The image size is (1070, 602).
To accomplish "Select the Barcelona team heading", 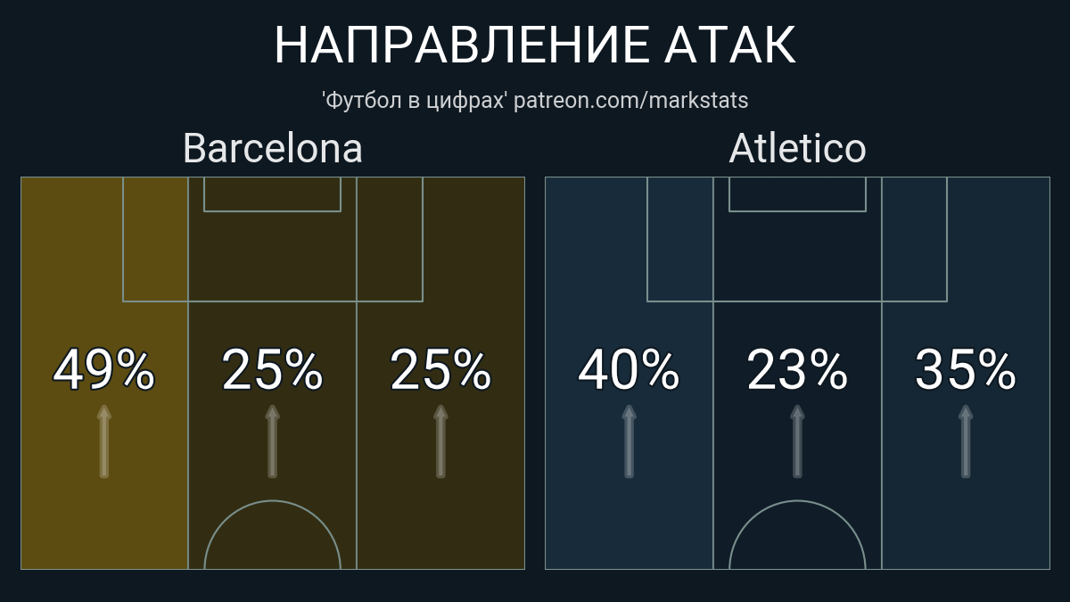I will [x=273, y=148].
